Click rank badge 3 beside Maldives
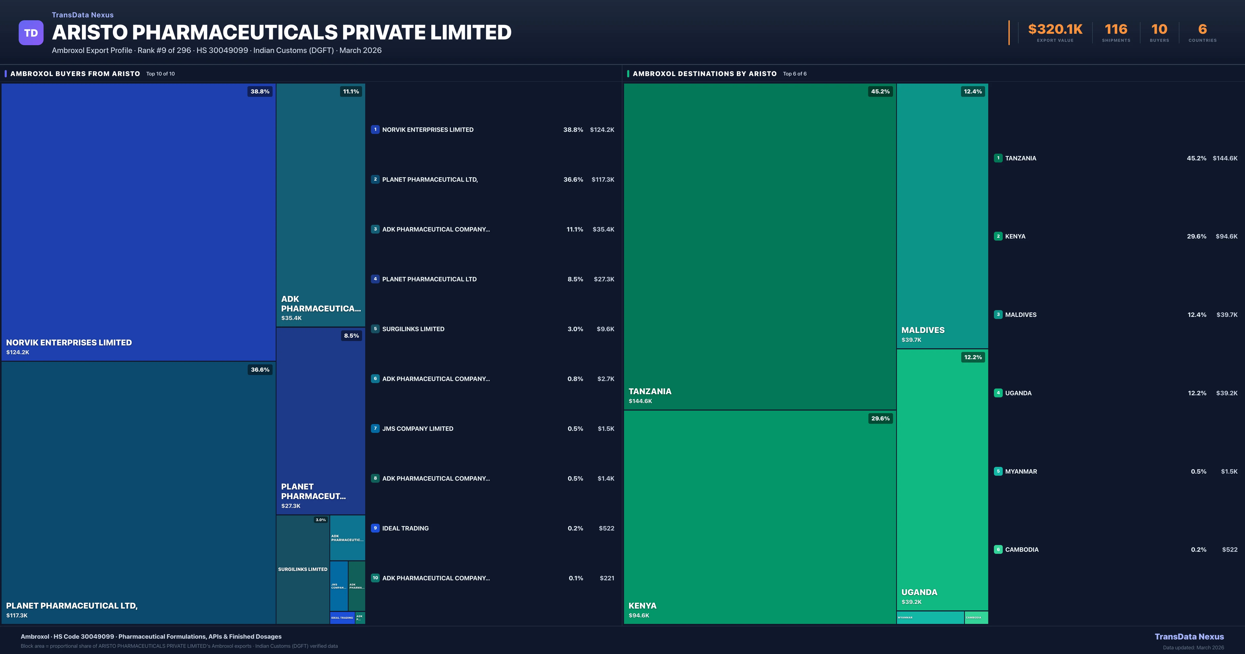 tap(998, 315)
